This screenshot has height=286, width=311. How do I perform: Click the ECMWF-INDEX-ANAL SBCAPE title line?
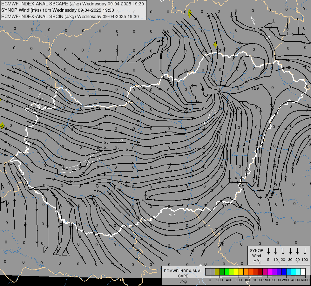(72, 4)
